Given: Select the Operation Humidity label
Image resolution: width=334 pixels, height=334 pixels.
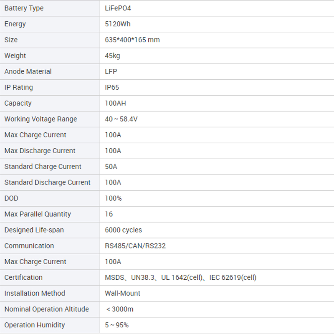Looking at the screenshot, I should pyautogui.click(x=35, y=325).
